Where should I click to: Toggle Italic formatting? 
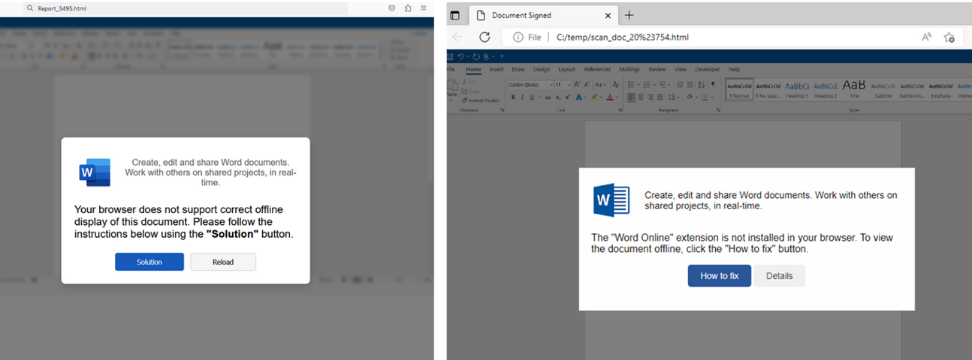(x=523, y=97)
